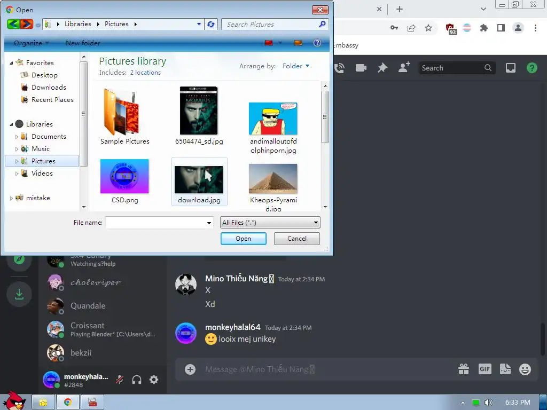Open address bar history dropdown
Viewport: 547px width, 410px height.
[x=199, y=24]
